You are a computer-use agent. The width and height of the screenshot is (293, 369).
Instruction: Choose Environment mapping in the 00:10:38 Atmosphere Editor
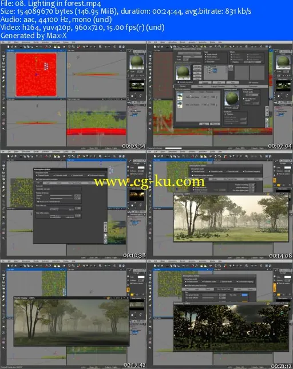[96, 175]
